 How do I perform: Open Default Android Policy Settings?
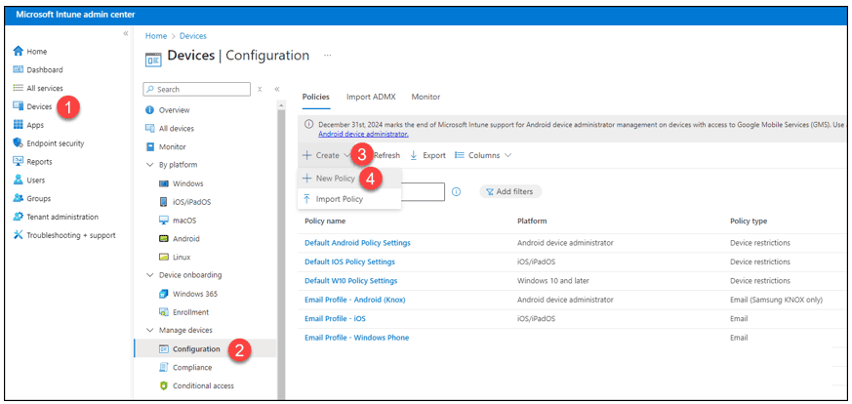(x=357, y=243)
